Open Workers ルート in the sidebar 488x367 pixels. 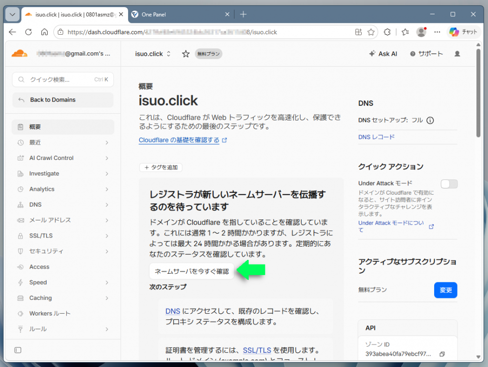63,313
